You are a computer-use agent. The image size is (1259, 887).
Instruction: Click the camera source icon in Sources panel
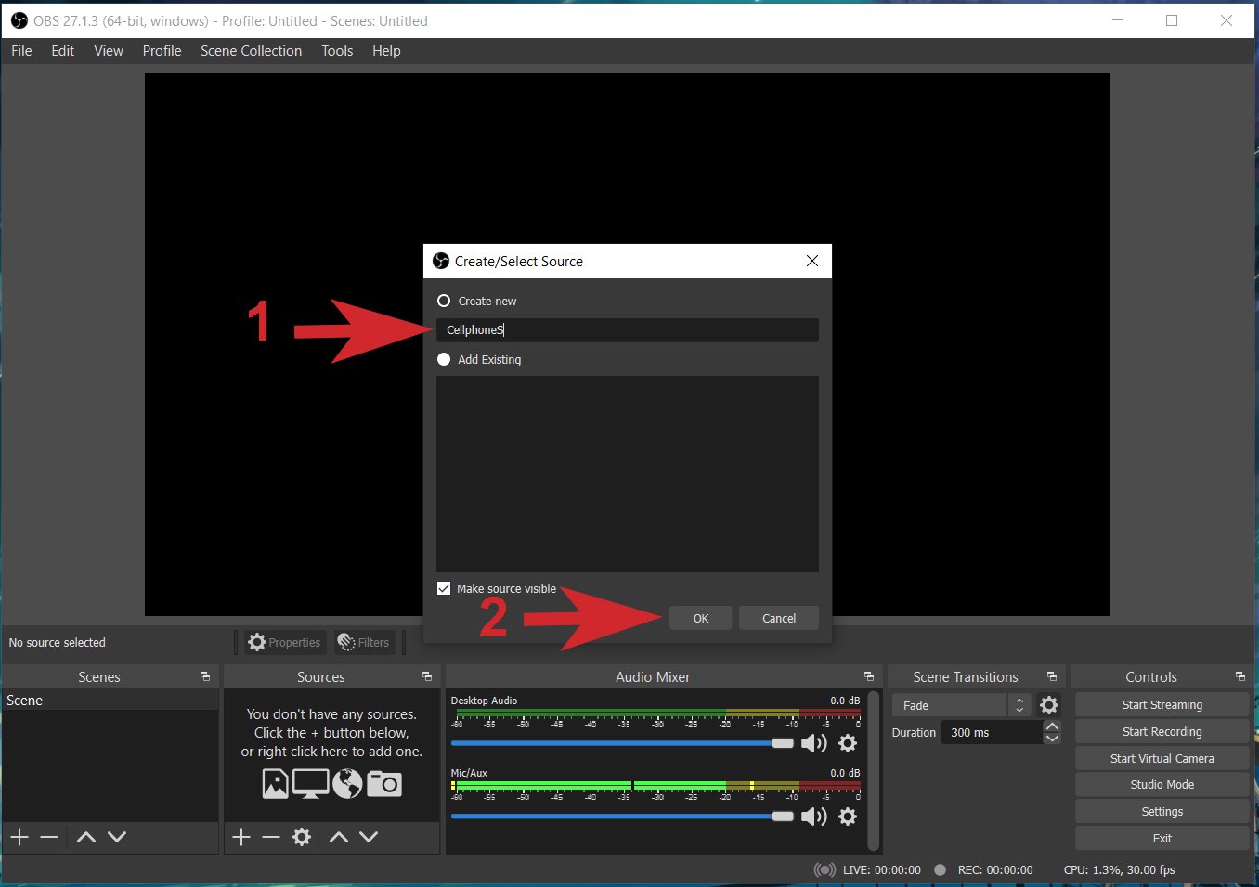384,784
